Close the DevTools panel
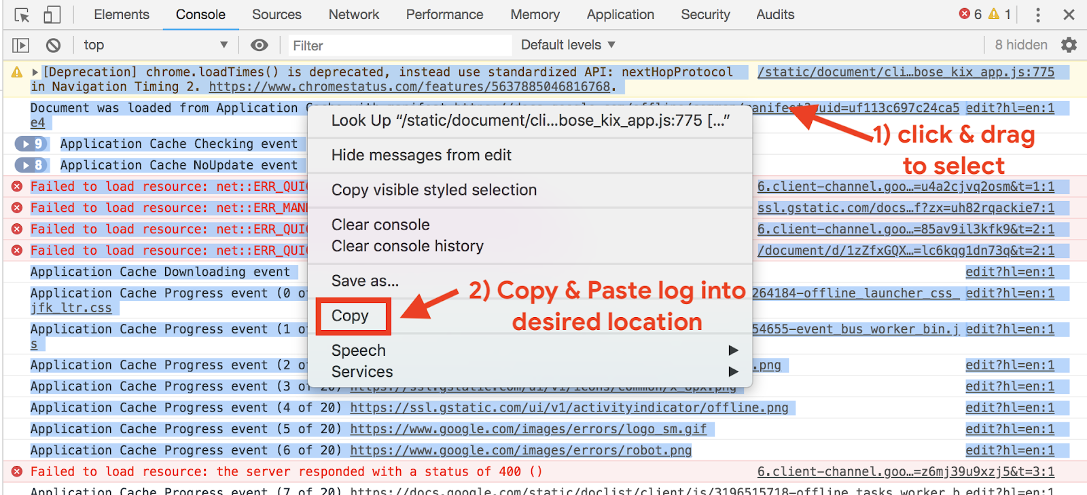The image size is (1087, 495). click(1069, 14)
